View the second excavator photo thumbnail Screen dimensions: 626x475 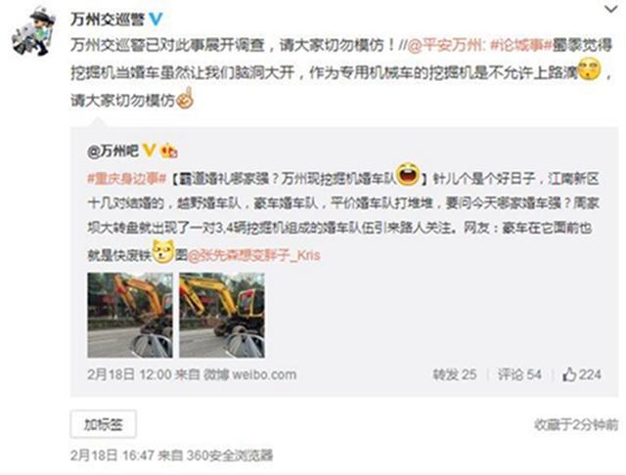click(x=222, y=315)
